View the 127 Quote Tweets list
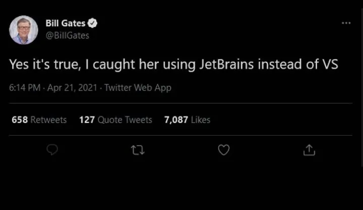Image resolution: width=363 pixels, height=210 pixels. tap(115, 120)
